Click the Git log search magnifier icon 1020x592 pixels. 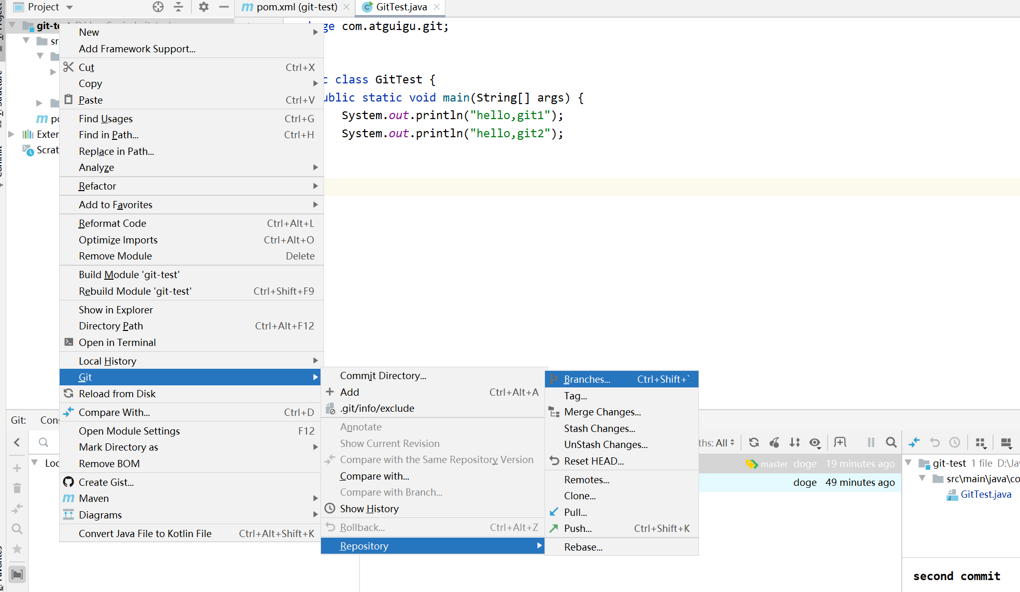point(891,442)
